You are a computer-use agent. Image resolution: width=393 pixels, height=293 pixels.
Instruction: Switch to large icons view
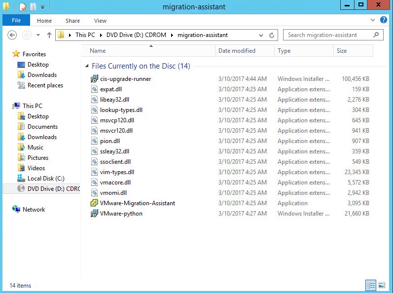click(x=381, y=285)
